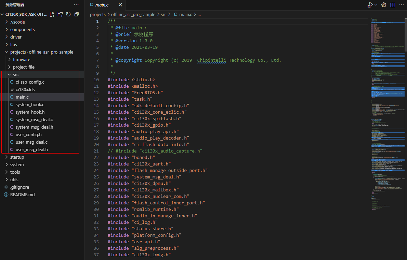Open the gear settings icon in editor toolbar
This screenshot has height=260, width=407.
point(384,5)
